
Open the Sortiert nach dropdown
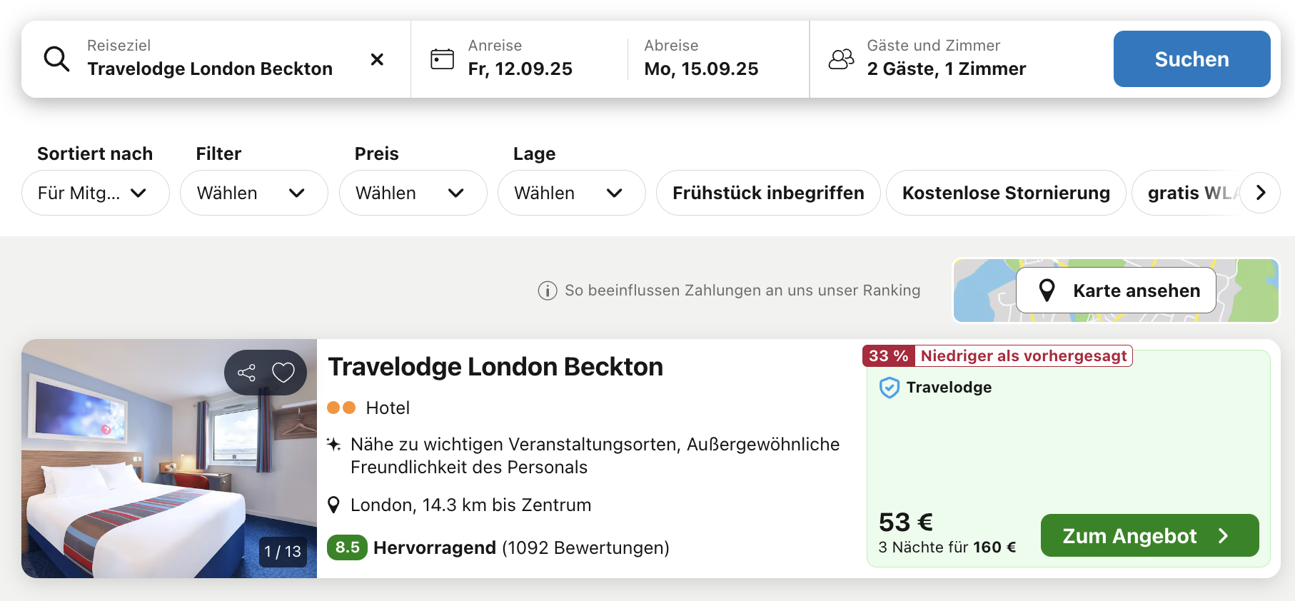(x=96, y=193)
